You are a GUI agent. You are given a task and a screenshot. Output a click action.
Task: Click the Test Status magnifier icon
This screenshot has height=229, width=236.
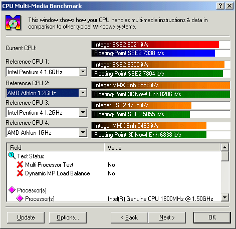(12, 156)
